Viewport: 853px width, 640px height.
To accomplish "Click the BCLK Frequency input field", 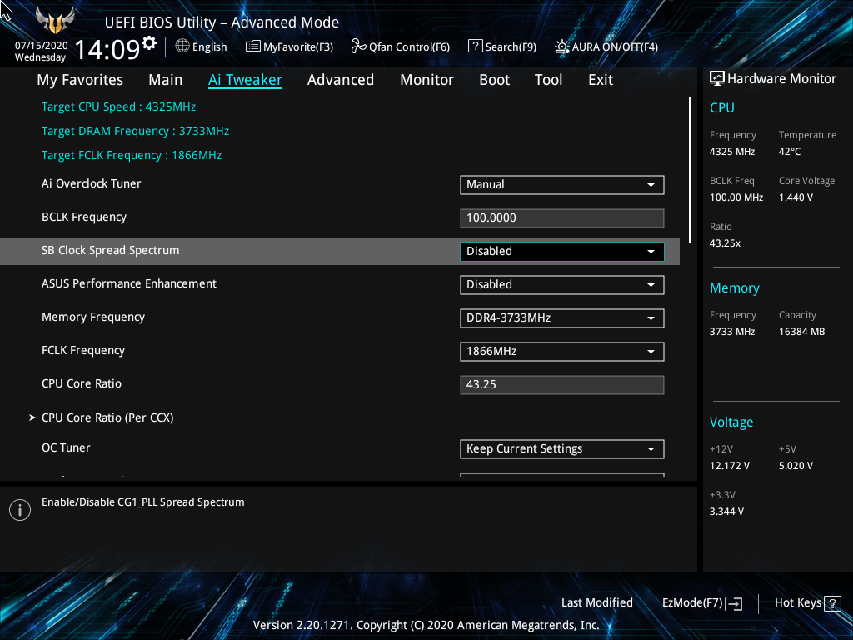I will point(562,217).
